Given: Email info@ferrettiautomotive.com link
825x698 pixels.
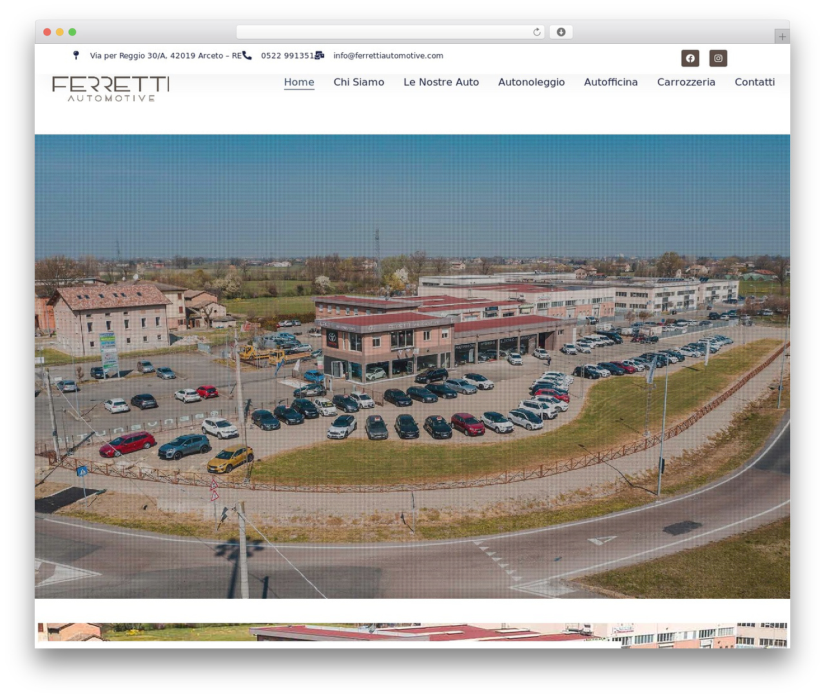Looking at the screenshot, I should (389, 55).
